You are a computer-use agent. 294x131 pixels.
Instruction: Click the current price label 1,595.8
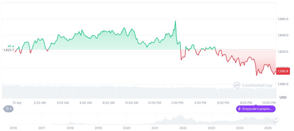(x=283, y=71)
